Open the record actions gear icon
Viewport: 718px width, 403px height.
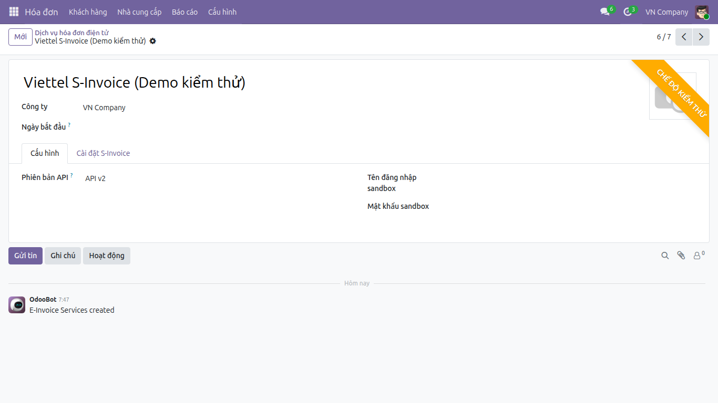(153, 41)
